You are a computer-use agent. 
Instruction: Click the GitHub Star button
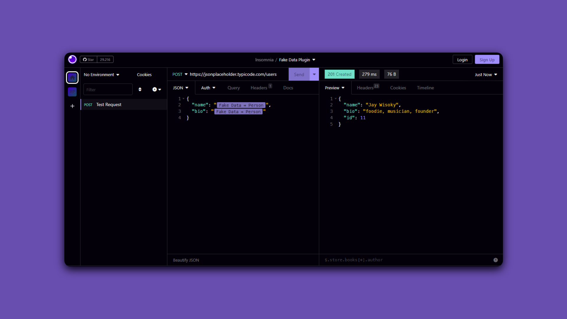88,60
